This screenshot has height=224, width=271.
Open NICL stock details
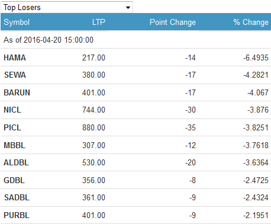click(x=12, y=110)
